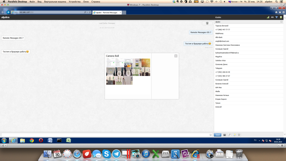Click the page scrollbar down arrow
This screenshot has height=161, width=286.
pyautogui.click(x=285, y=134)
